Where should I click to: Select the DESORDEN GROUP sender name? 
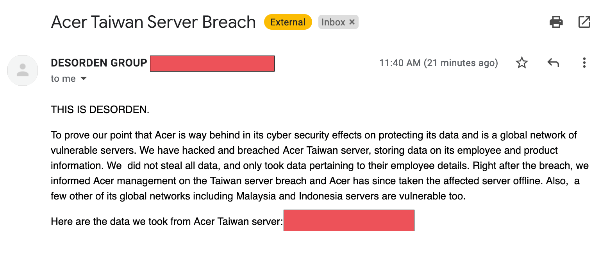99,63
